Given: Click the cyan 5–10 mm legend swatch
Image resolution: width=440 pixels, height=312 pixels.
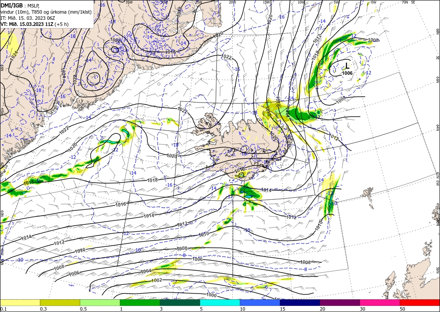Looking at the screenshot, I should click(220, 302).
